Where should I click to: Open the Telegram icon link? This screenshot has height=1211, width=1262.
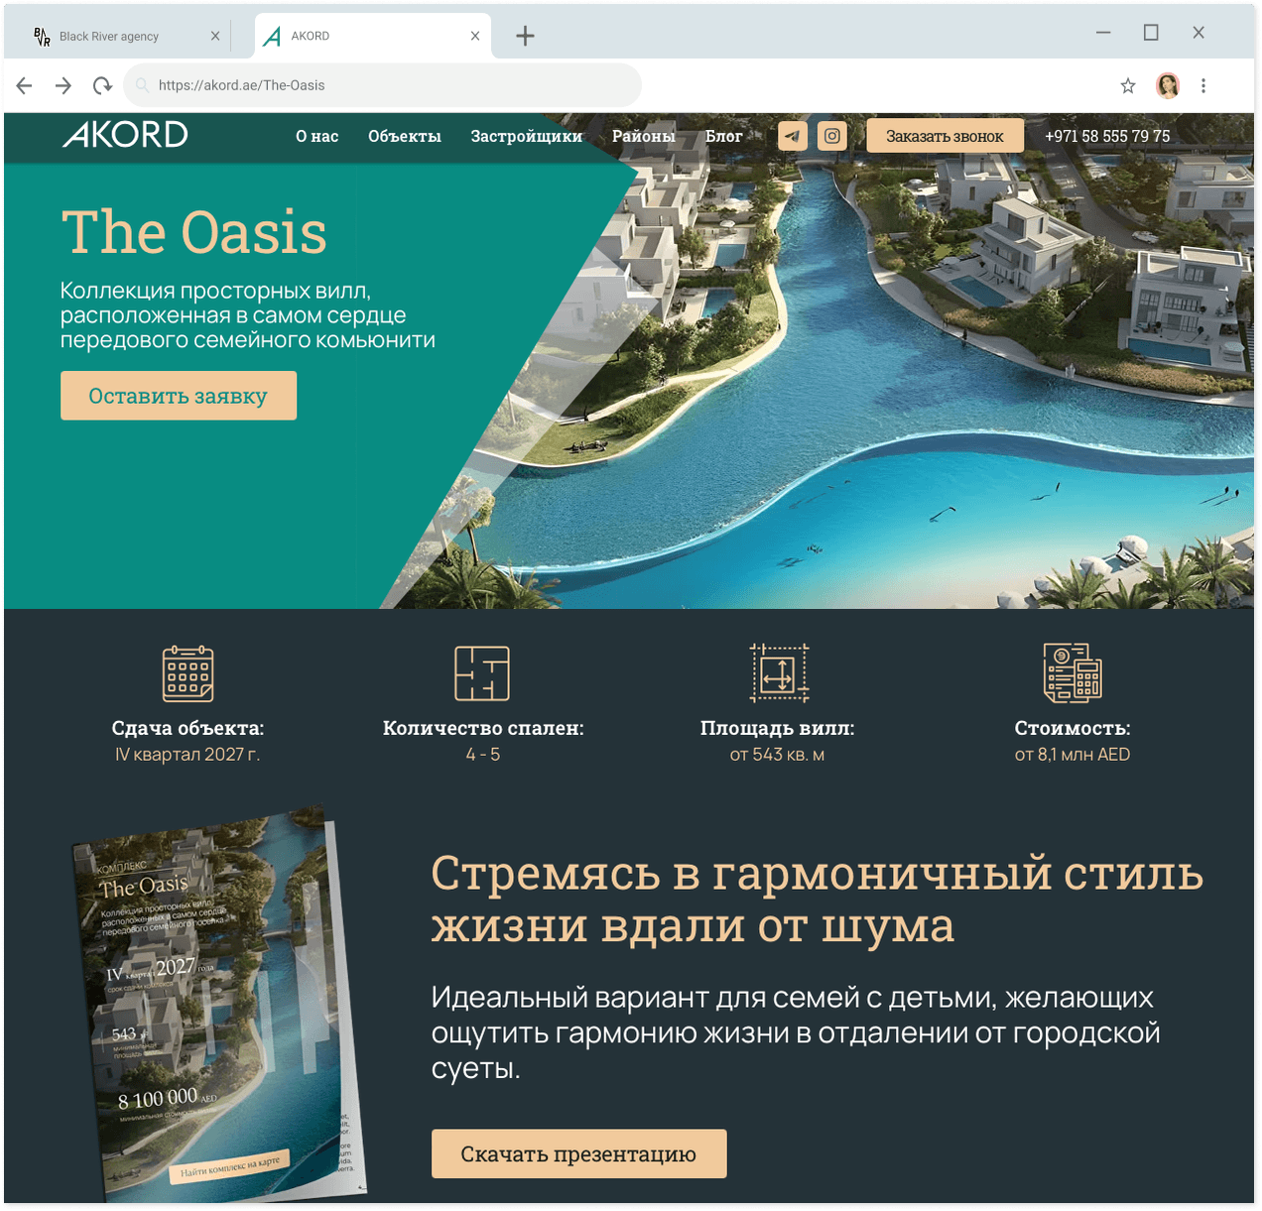[x=793, y=136]
